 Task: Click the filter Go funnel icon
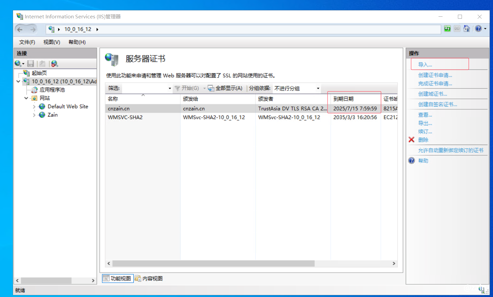click(177, 88)
